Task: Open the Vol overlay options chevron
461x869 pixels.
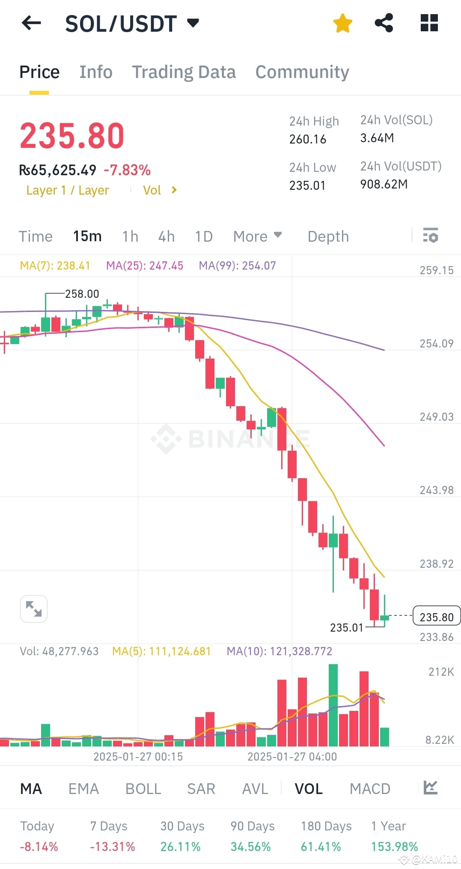Action: [174, 190]
